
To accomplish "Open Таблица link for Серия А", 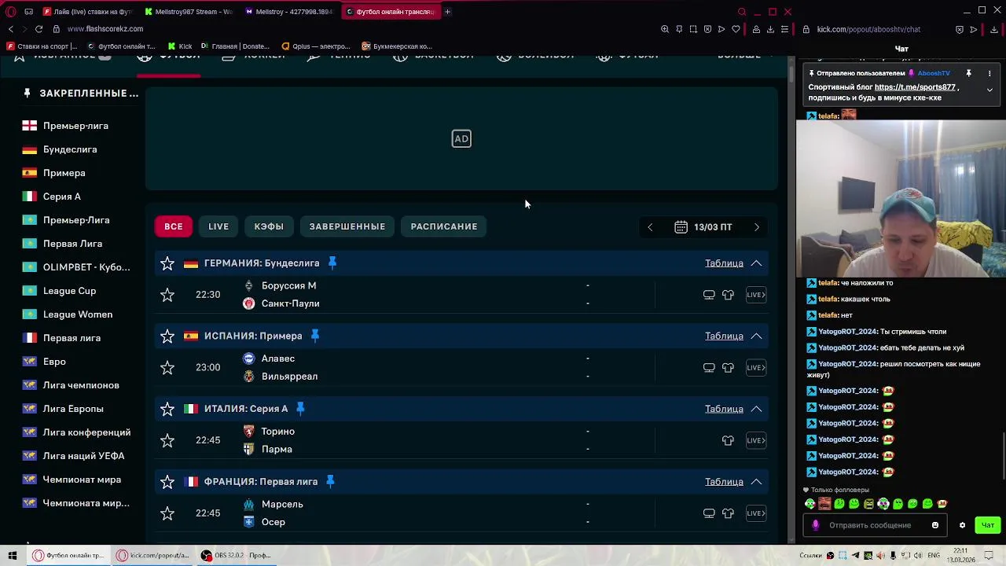I will click(x=724, y=409).
